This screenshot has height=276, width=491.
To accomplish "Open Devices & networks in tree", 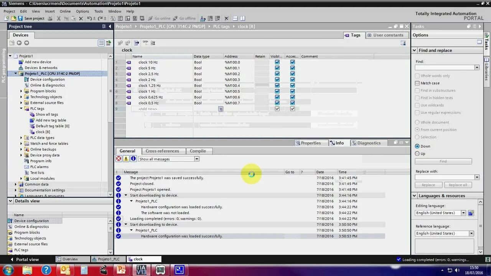I will (41, 68).
